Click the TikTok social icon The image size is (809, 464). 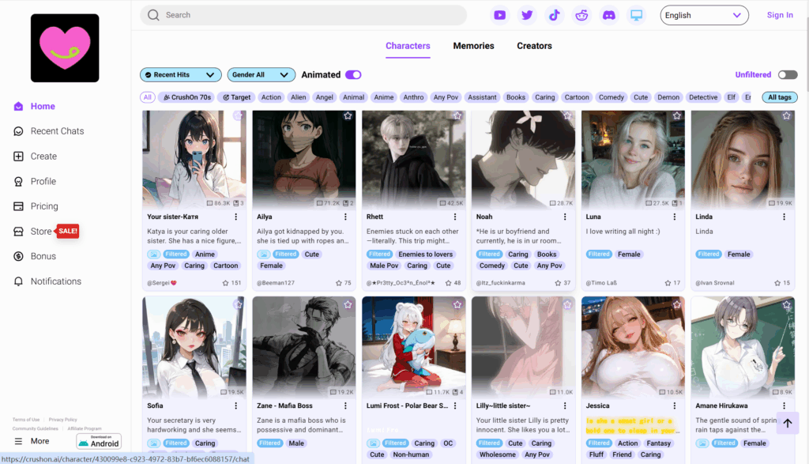[554, 15]
